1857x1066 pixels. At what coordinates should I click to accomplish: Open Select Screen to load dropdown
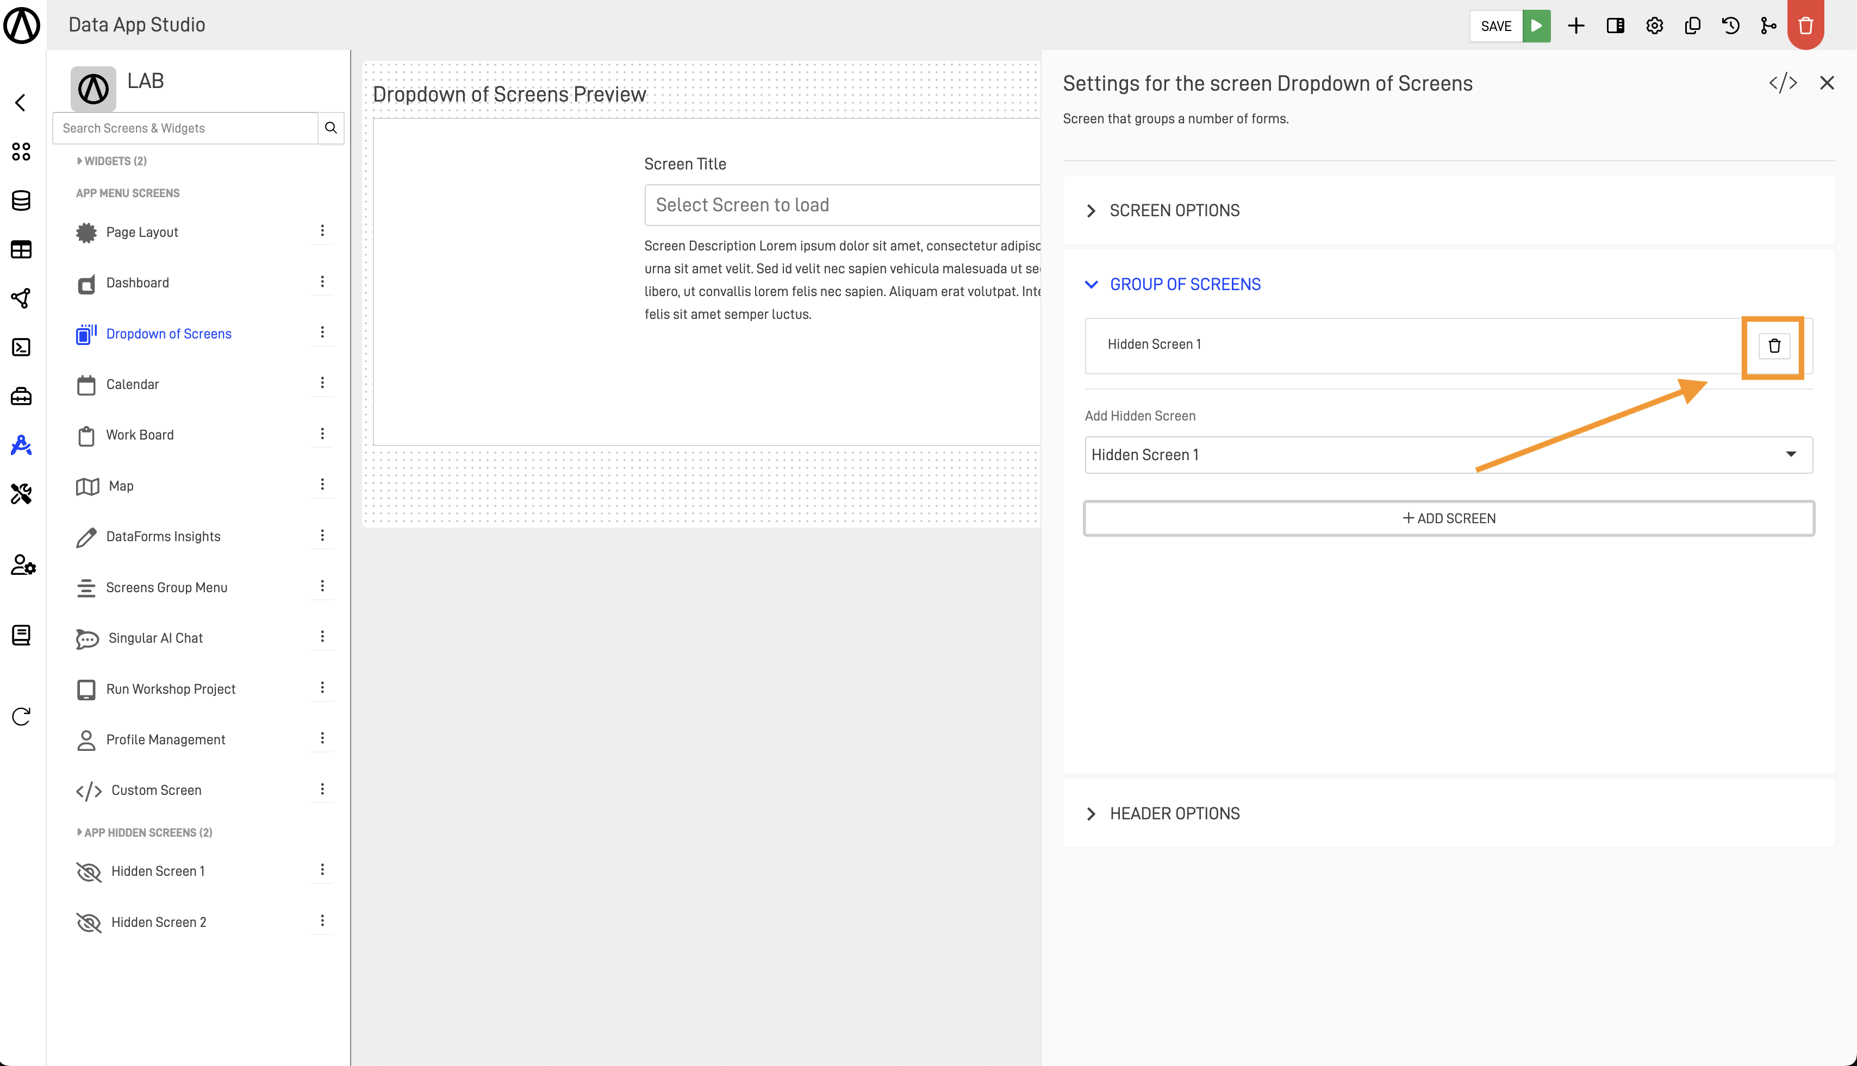[x=843, y=205]
